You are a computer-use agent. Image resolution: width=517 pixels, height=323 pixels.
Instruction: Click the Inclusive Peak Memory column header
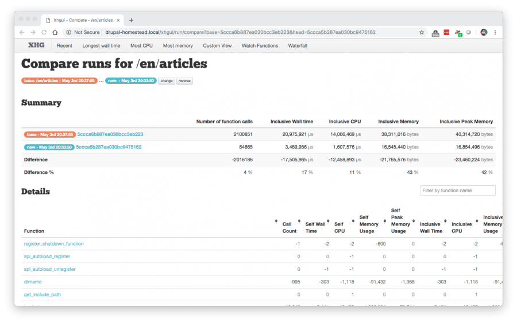(x=466, y=122)
